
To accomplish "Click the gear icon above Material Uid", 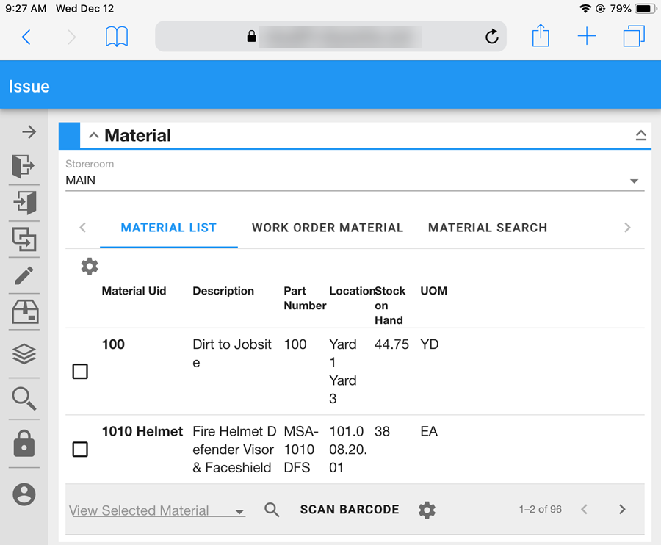I will tap(90, 266).
